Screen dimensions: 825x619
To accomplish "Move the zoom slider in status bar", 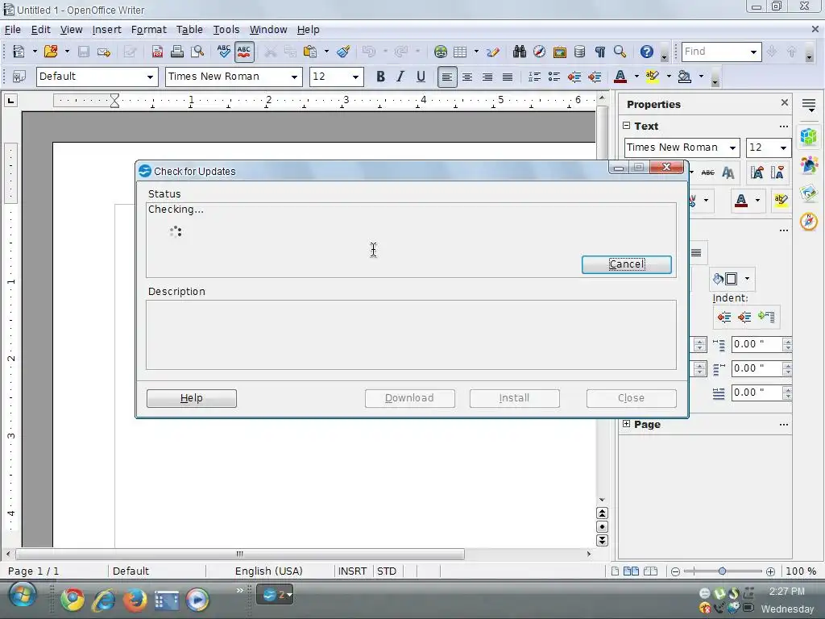I will tap(723, 571).
